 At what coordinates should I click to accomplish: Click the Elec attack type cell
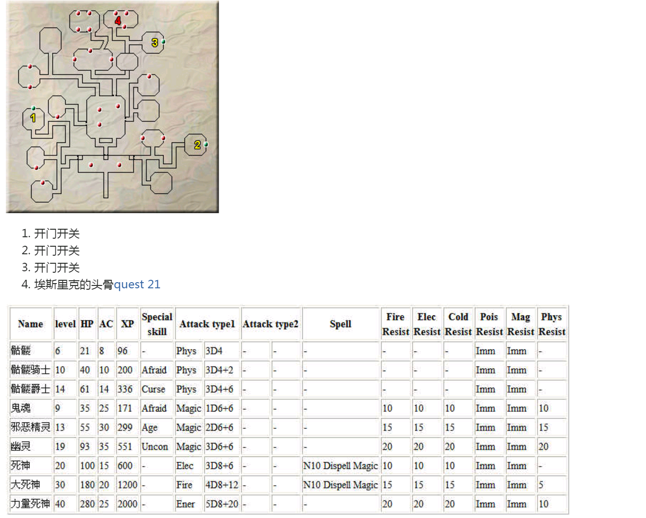click(189, 466)
